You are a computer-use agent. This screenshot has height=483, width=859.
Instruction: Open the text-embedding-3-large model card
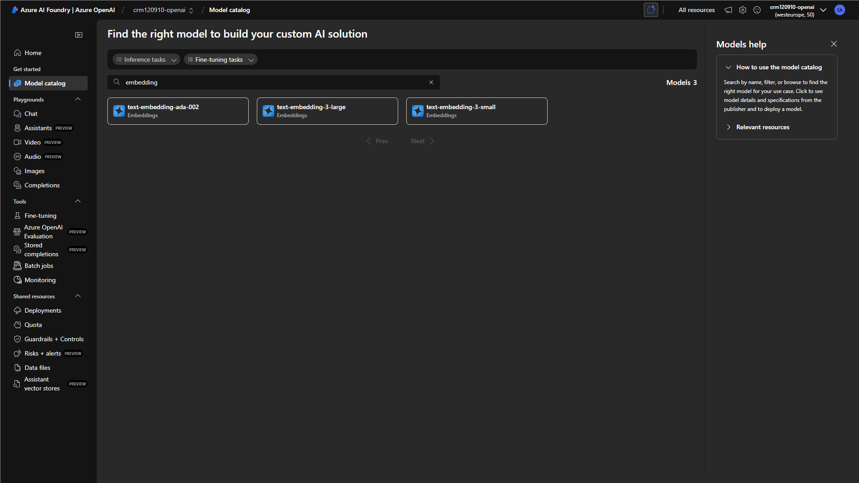click(327, 111)
